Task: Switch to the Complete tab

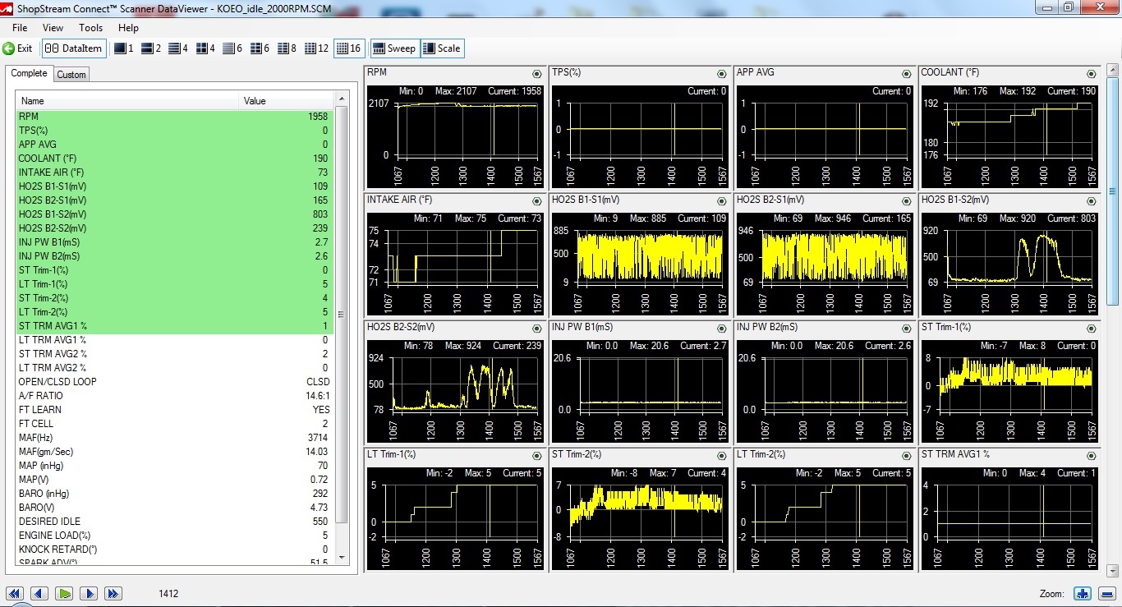Action: point(30,73)
